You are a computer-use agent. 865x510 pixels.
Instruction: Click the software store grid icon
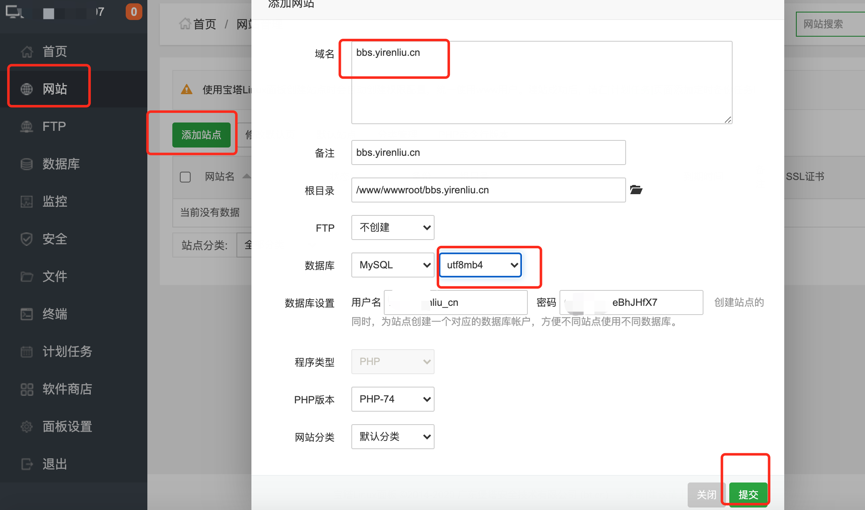pyautogui.click(x=27, y=389)
